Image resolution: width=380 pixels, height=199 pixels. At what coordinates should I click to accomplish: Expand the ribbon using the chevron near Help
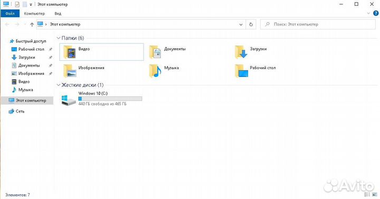coord(368,13)
